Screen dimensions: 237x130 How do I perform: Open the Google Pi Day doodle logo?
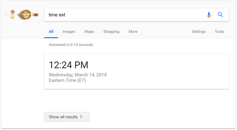tap(21, 15)
